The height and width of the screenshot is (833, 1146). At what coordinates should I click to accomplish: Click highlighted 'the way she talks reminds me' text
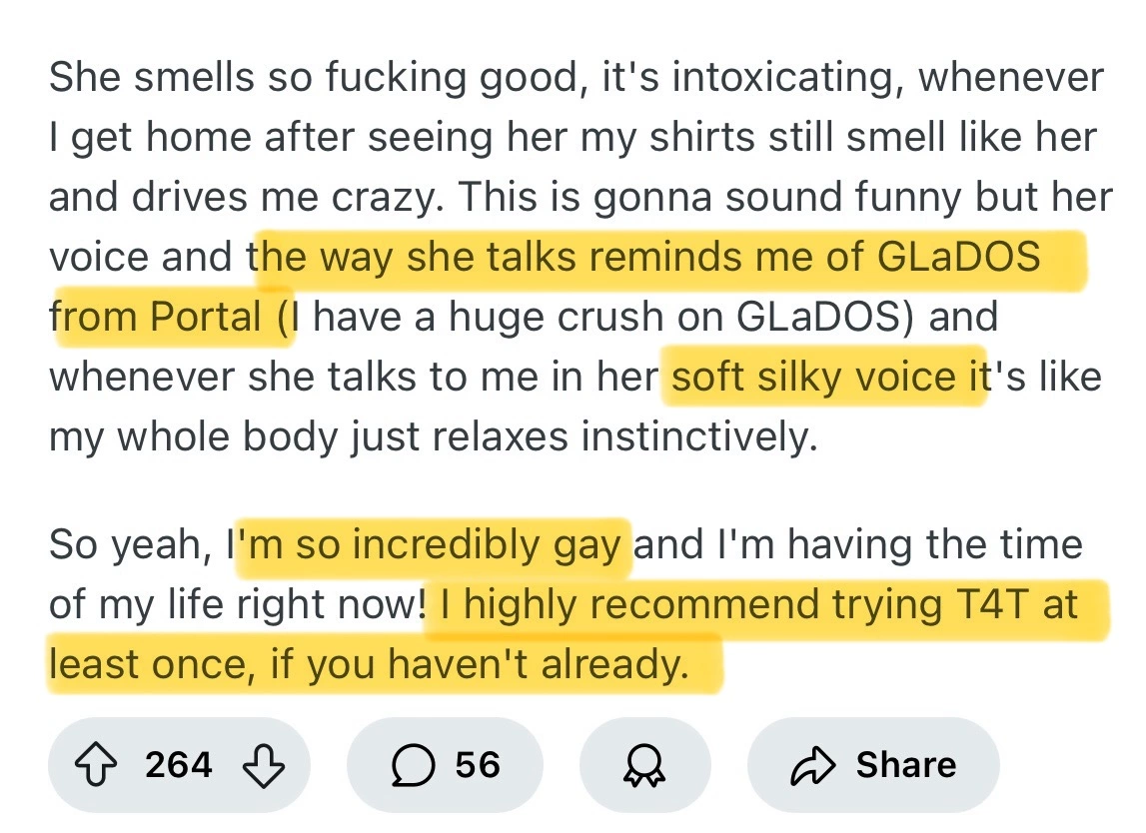pos(560,257)
